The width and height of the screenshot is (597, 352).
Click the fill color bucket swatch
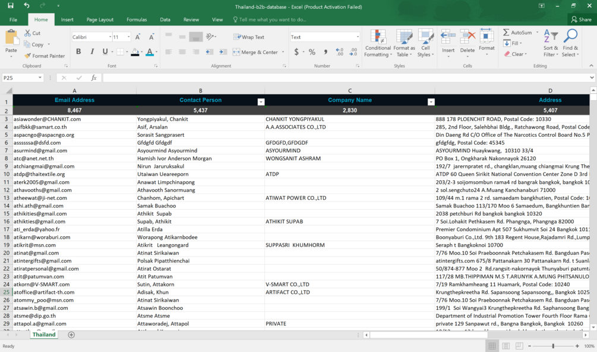135,52
